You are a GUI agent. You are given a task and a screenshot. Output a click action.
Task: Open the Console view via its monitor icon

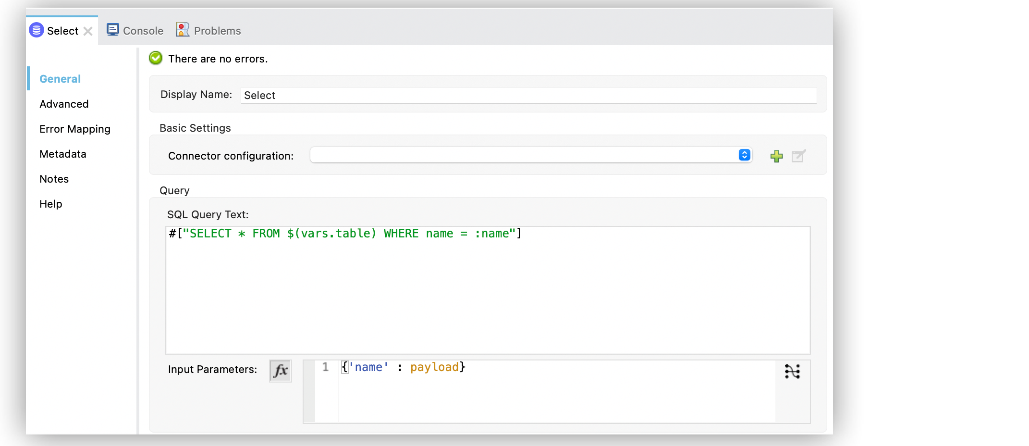coord(113,29)
